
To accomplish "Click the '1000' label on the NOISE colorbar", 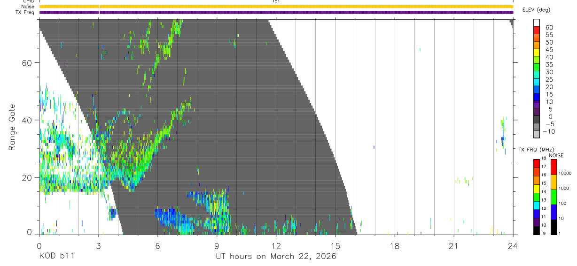I will pos(564,188).
